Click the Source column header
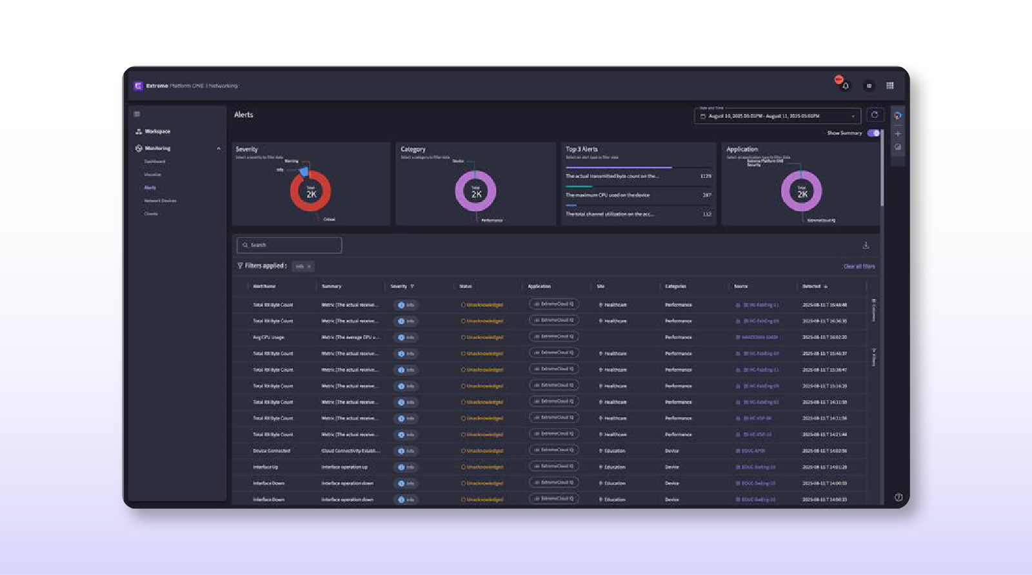 (740, 286)
